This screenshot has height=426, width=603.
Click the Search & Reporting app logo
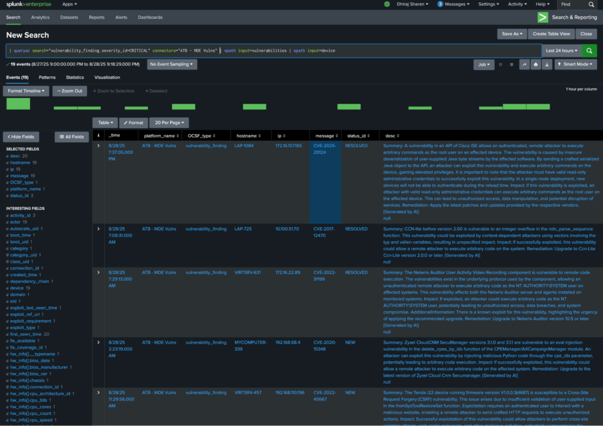pos(542,17)
